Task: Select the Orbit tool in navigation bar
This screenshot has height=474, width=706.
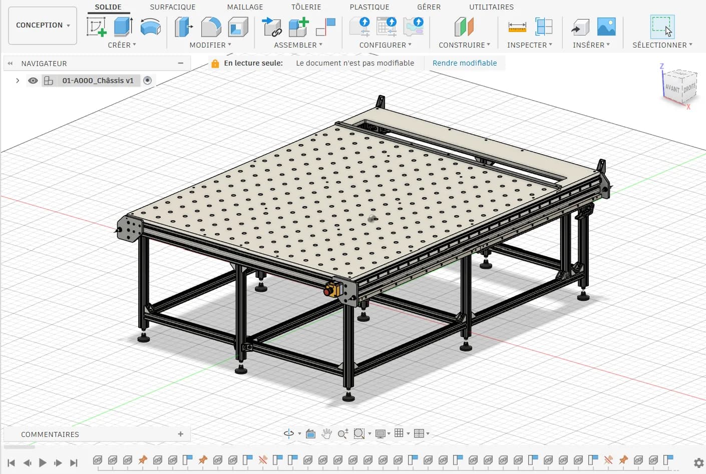Action: coord(289,433)
